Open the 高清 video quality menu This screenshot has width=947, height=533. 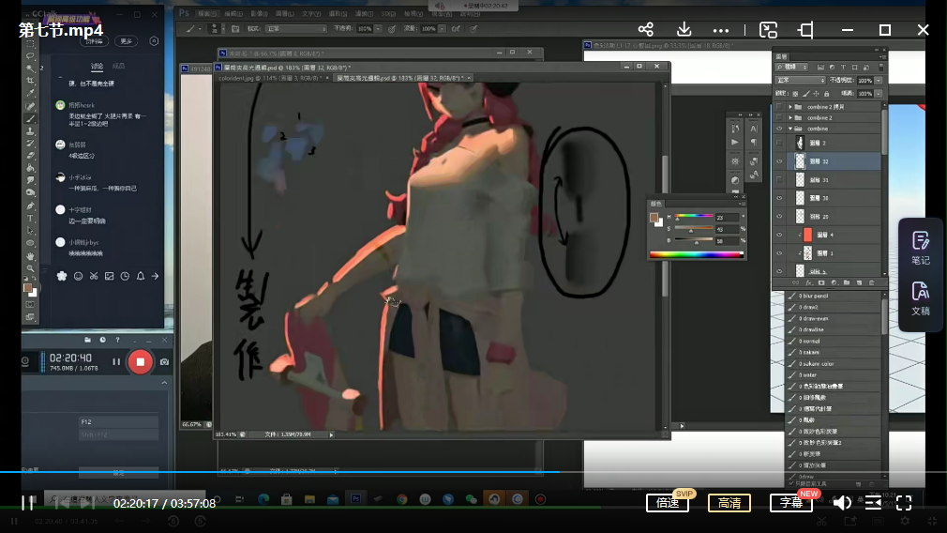[x=729, y=503]
